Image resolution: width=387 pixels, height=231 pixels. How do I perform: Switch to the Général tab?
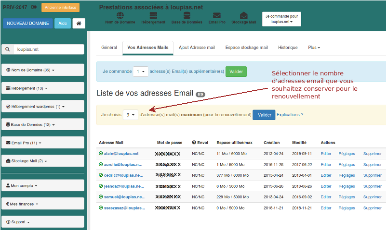[109, 48]
